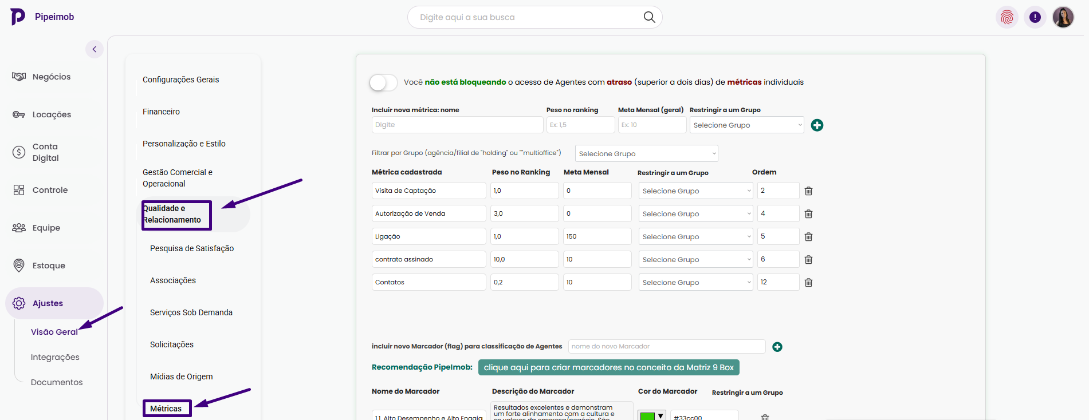Open Integrações under Ajustes
1089x420 pixels.
coord(55,357)
